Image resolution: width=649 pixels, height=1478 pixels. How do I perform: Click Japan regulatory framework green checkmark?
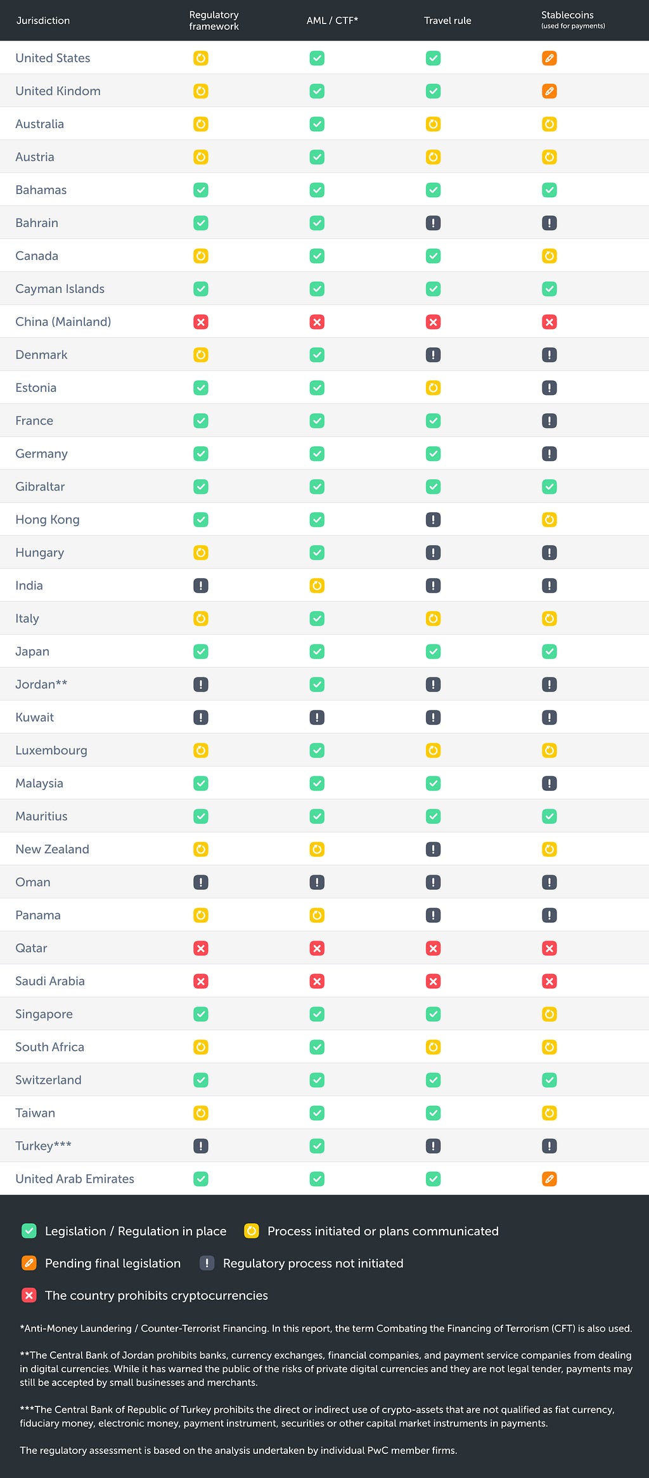[201, 652]
